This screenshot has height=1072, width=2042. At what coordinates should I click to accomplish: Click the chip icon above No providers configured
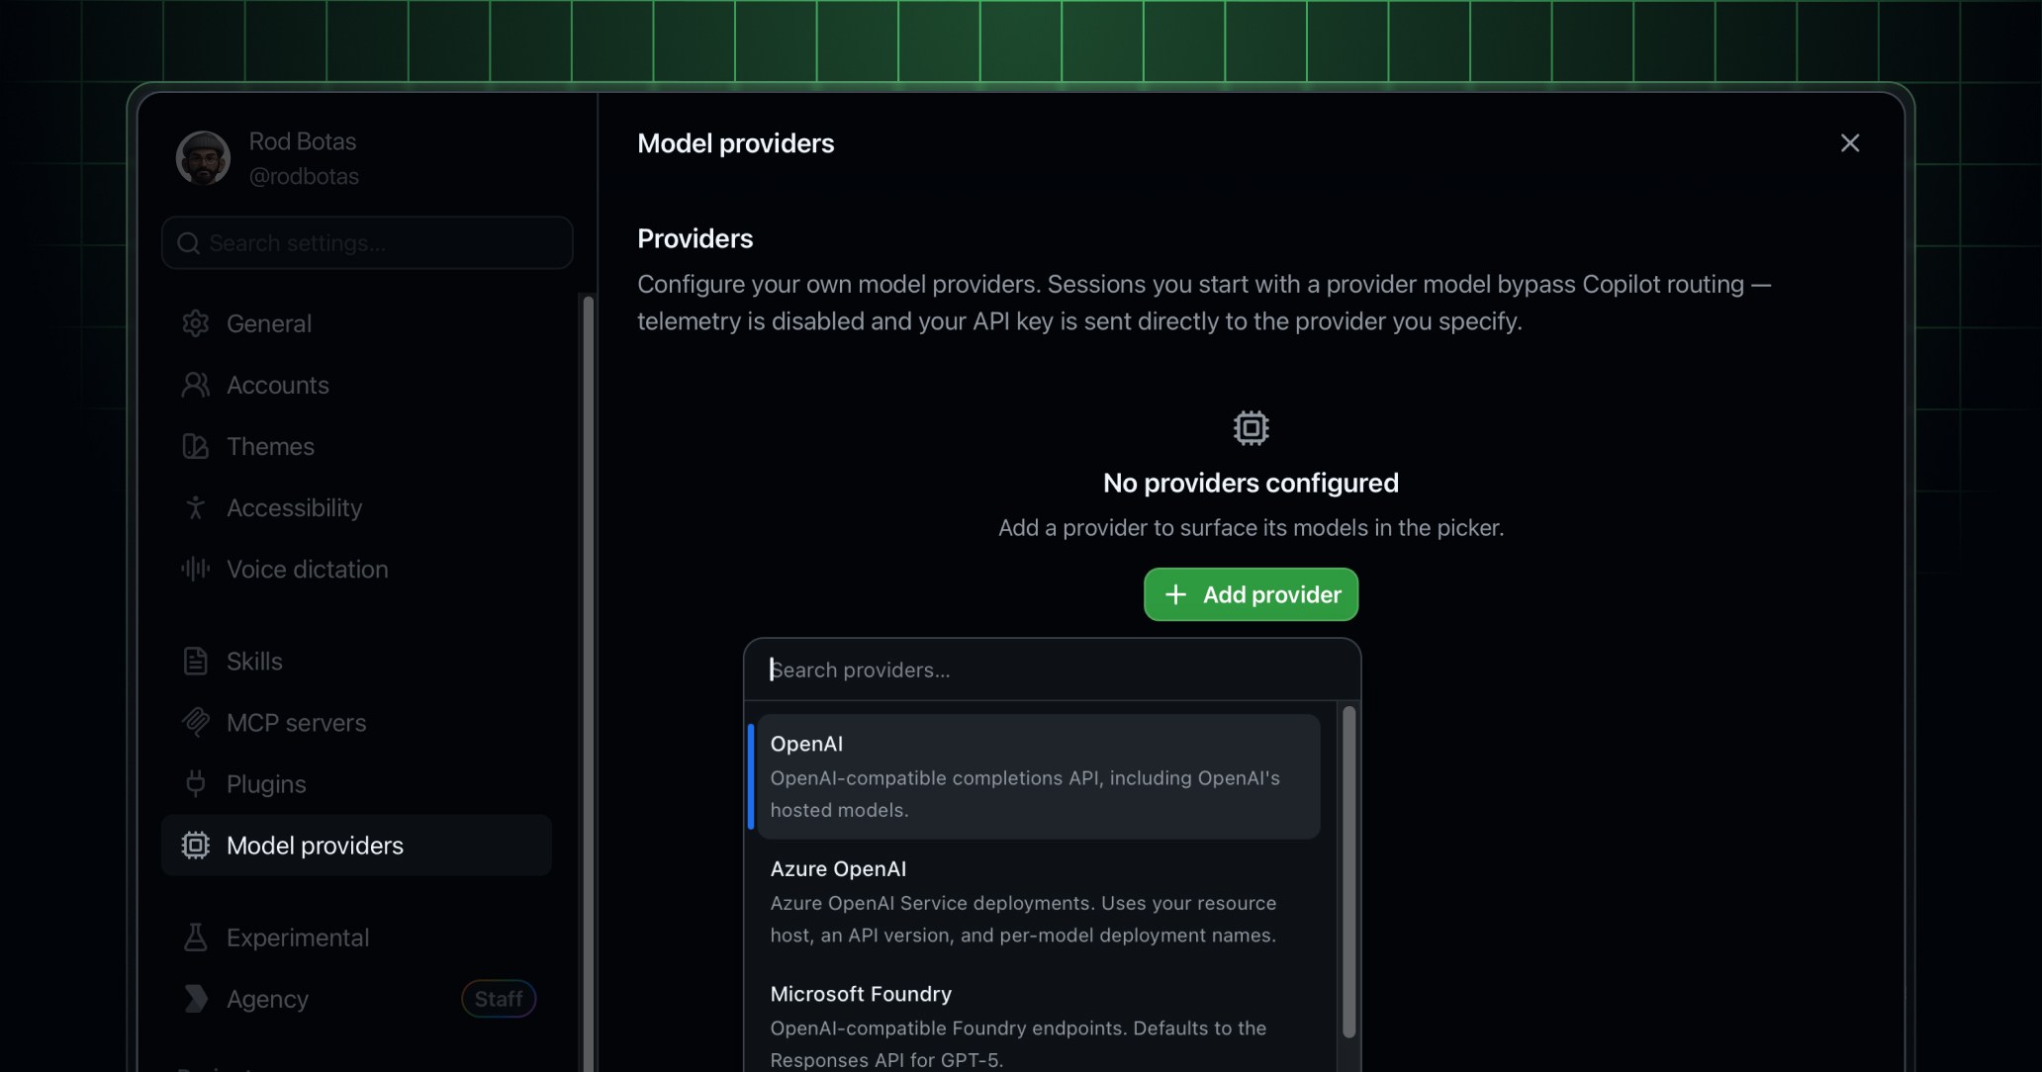coord(1251,428)
